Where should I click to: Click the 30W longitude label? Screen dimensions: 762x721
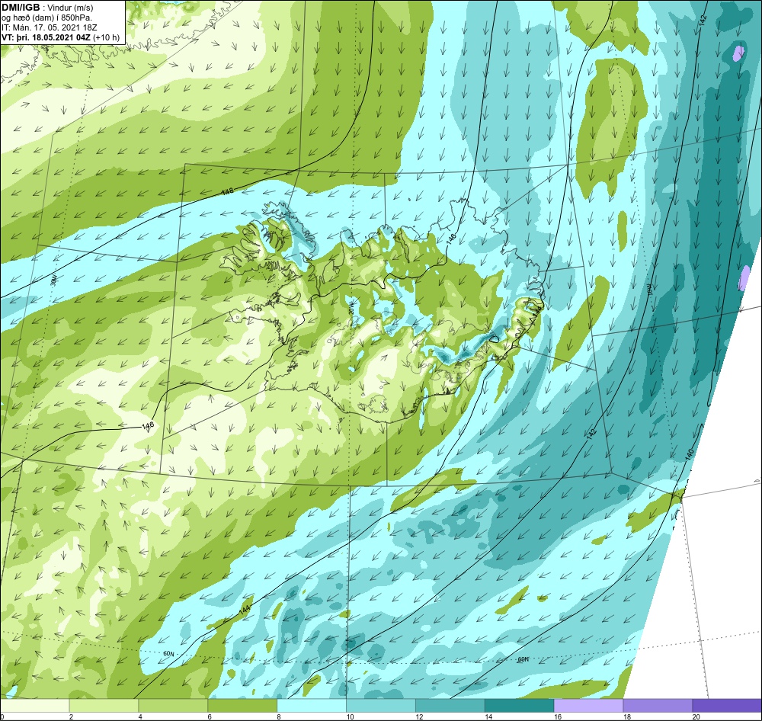point(53,280)
